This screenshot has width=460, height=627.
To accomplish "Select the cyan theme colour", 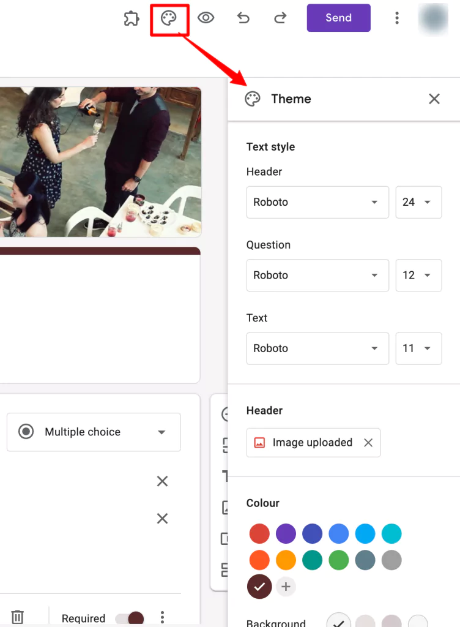I will click(x=391, y=534).
